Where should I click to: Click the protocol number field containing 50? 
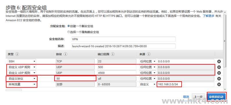tap(75, 79)
